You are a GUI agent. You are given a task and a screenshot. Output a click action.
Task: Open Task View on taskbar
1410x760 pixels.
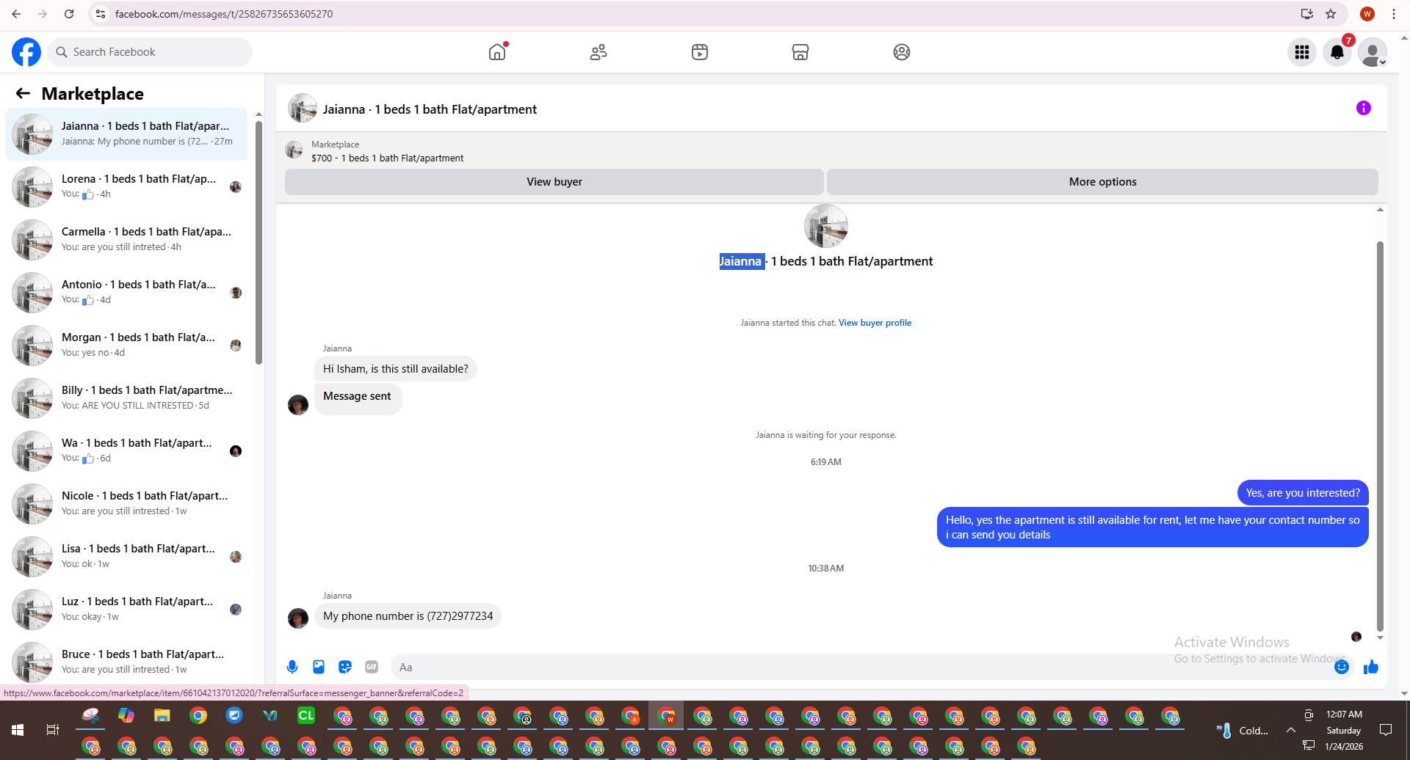[53, 730]
